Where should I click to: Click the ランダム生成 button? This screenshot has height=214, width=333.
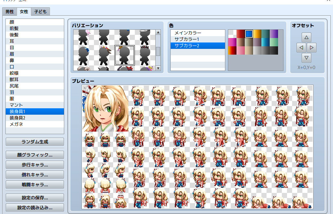pyautogui.click(x=35, y=142)
